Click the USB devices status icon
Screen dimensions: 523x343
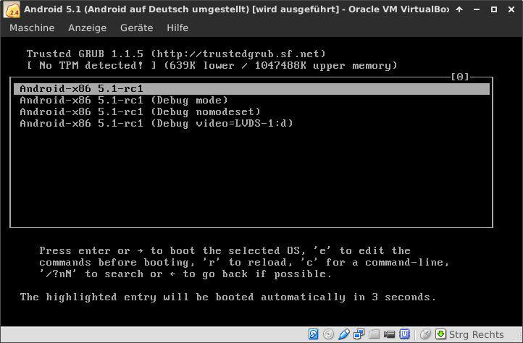(344, 334)
